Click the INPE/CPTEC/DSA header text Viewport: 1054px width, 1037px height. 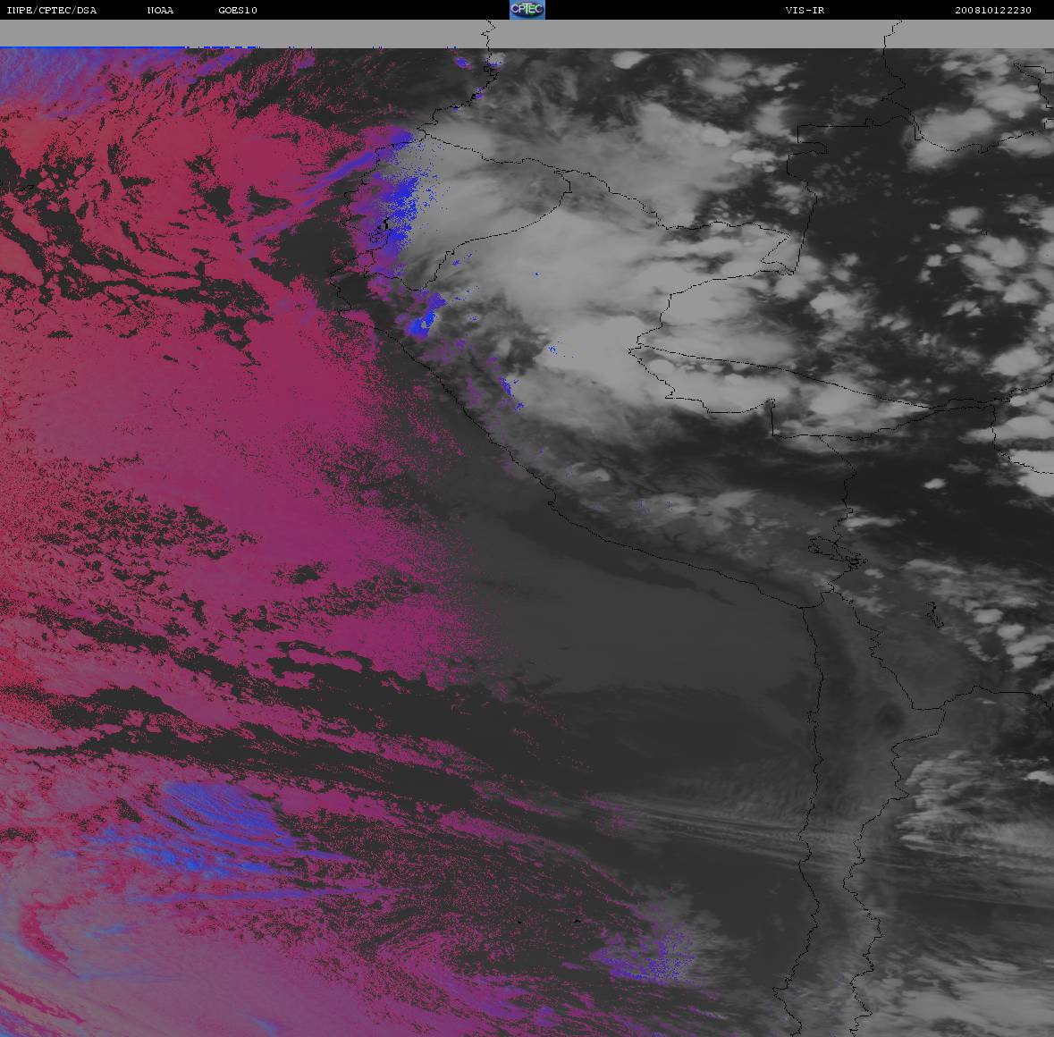point(52,10)
